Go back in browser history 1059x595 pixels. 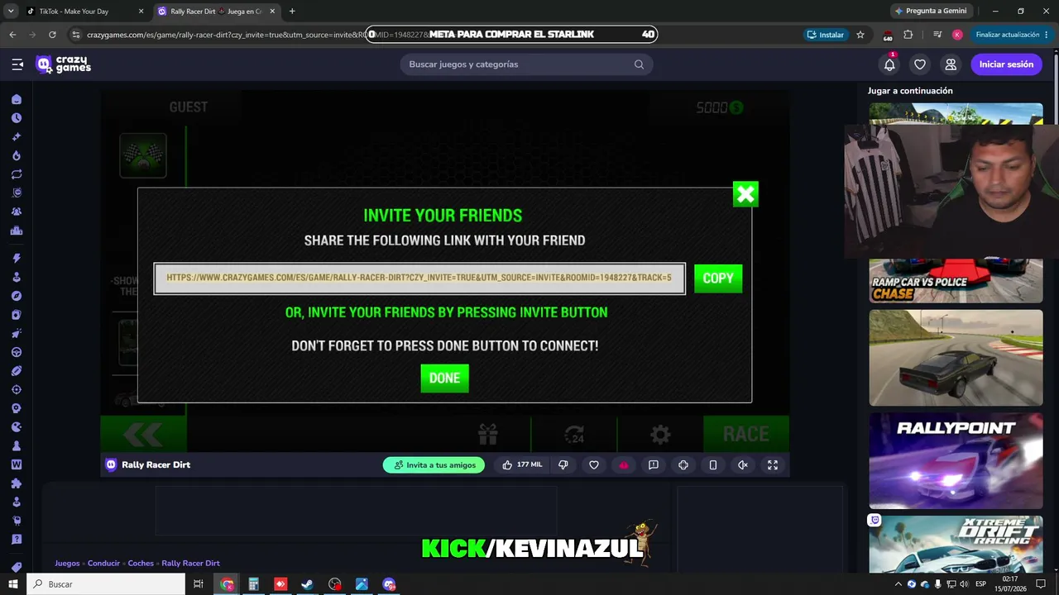click(12, 35)
